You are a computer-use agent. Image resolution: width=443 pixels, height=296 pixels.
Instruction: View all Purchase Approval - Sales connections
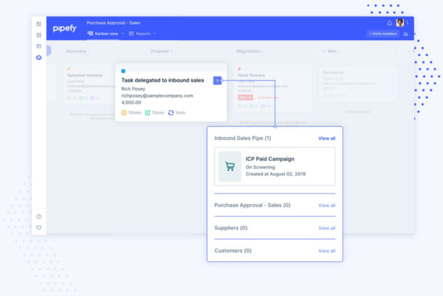[326, 205]
